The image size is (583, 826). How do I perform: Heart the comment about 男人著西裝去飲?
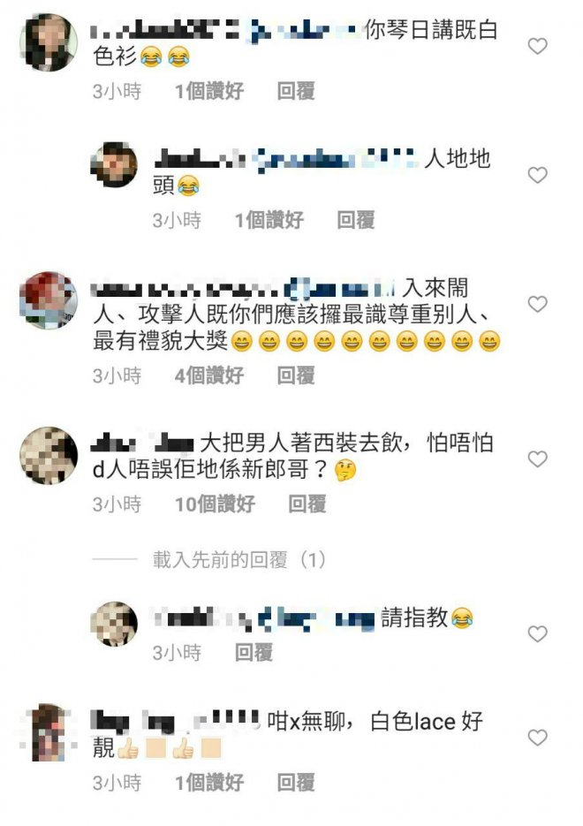coord(537,458)
